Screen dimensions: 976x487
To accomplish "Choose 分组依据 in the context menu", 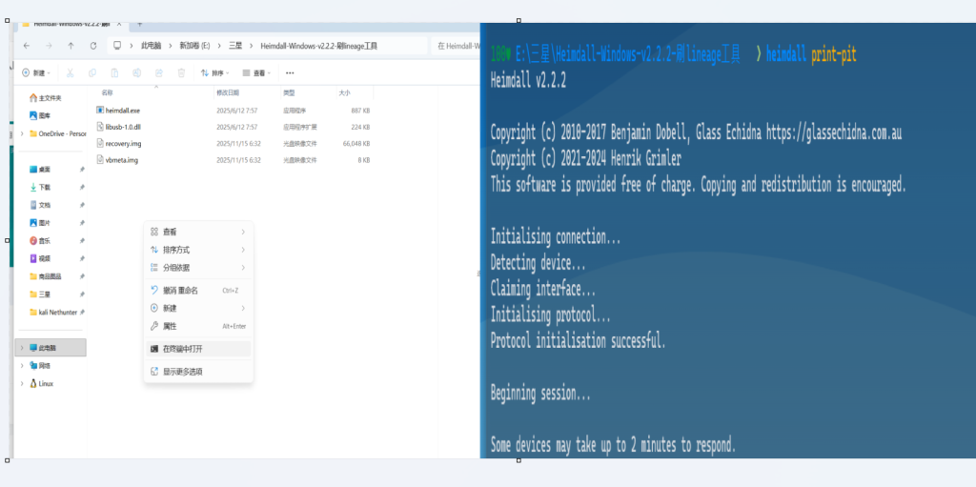I will click(x=198, y=268).
